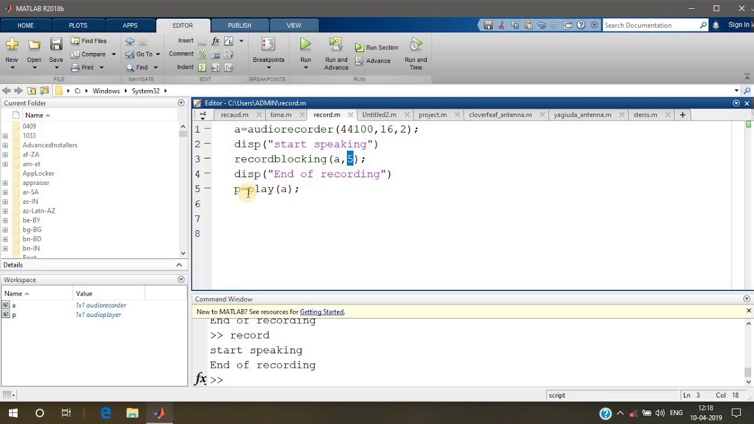Dismiss the New to MATLAB banner

[x=749, y=311]
